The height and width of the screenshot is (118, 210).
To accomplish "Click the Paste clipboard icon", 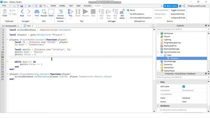I will pyautogui.click(x=5, y=13).
